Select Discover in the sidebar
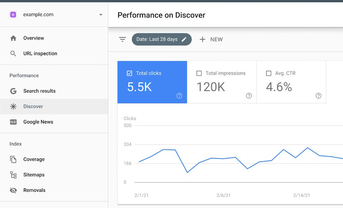Screen dimensions: 343x208 coord(54,107)
